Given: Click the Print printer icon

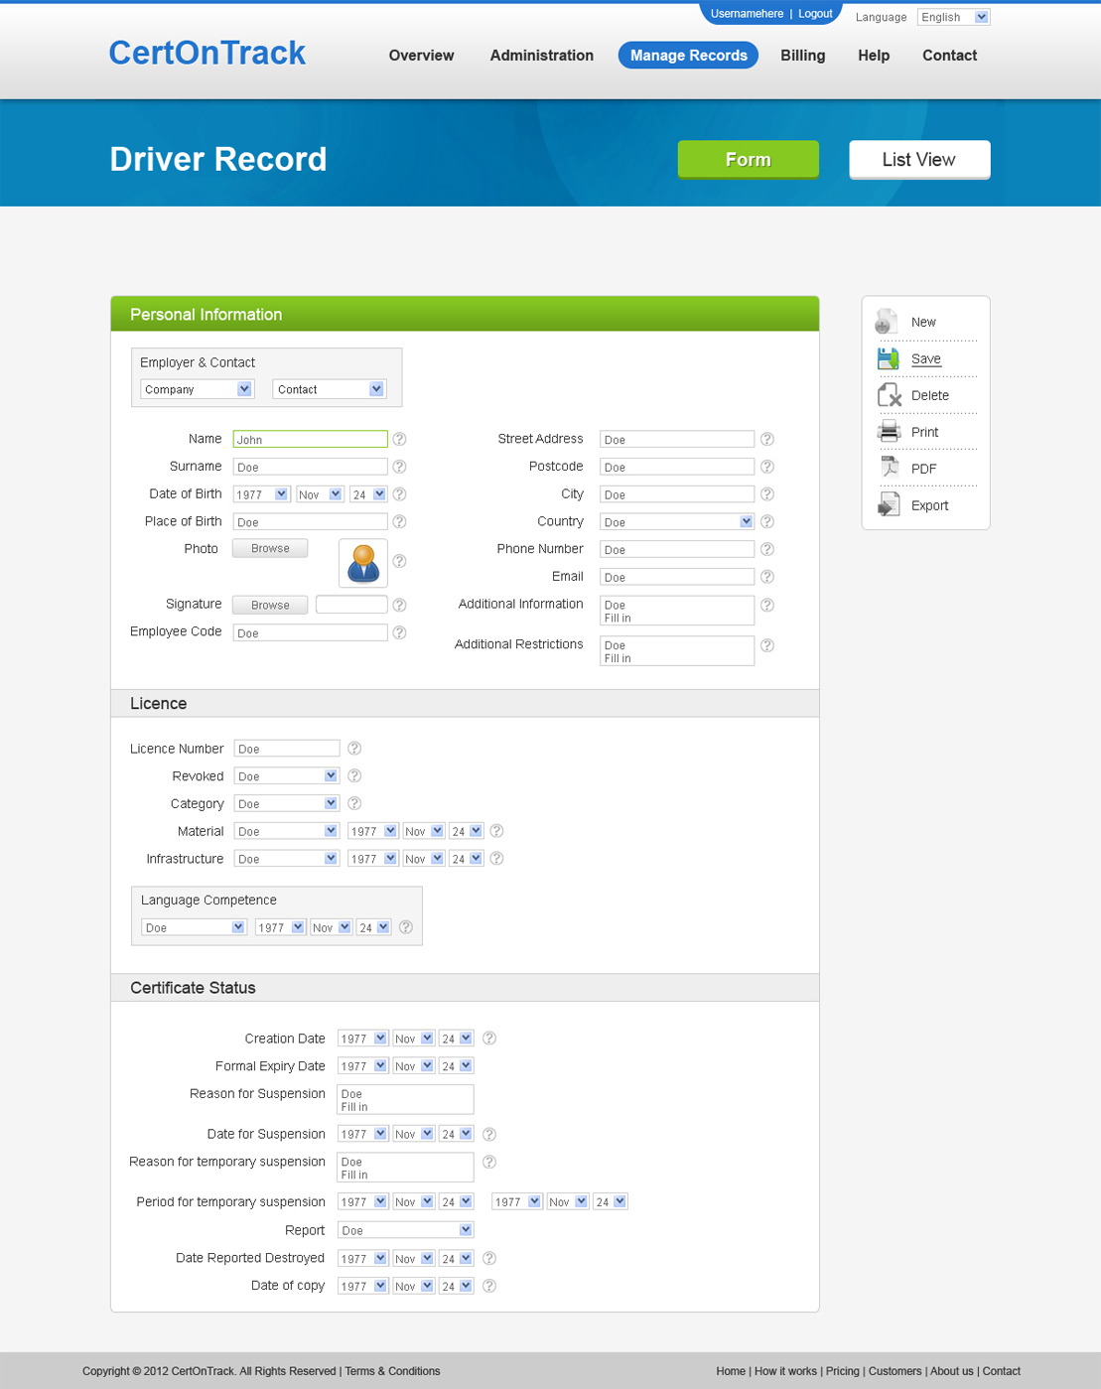Looking at the screenshot, I should click(889, 431).
